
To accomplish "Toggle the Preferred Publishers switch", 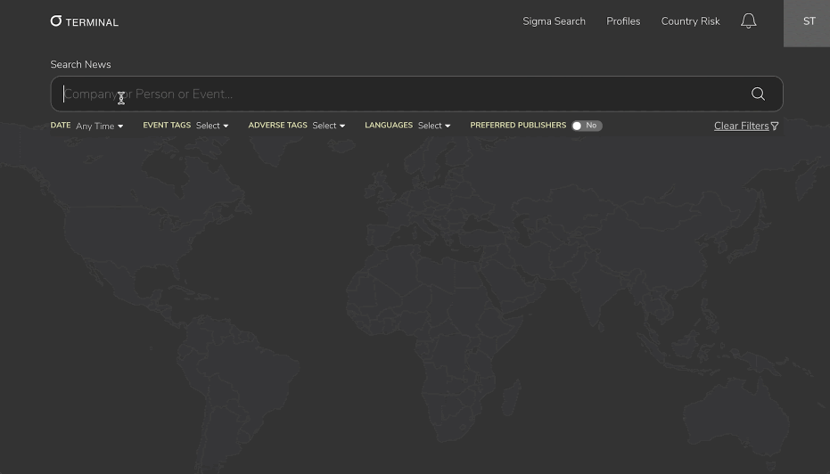I will tap(587, 126).
